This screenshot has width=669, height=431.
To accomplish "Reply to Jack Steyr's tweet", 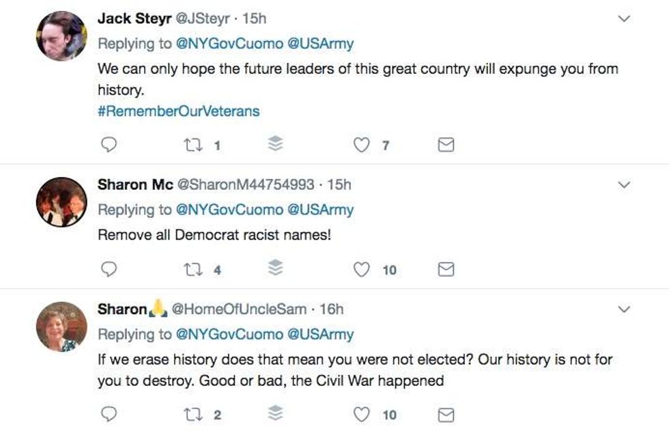I will coord(109,145).
